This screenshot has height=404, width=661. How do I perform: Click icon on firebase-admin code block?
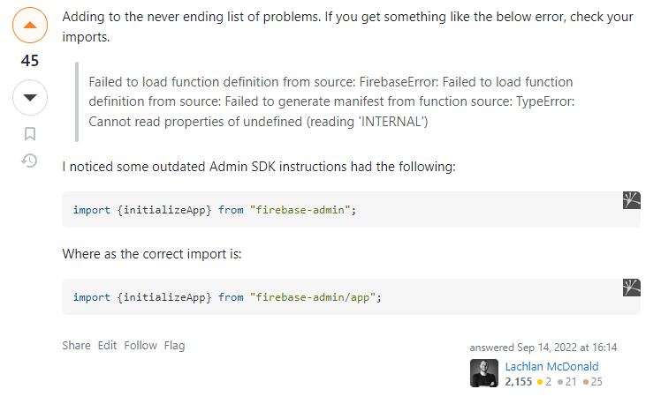pos(632,200)
